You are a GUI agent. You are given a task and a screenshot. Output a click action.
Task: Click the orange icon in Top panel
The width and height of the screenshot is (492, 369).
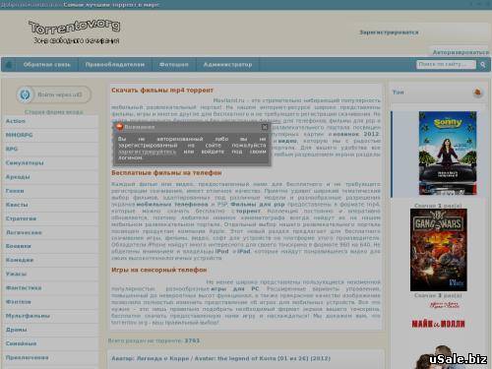coord(478,92)
